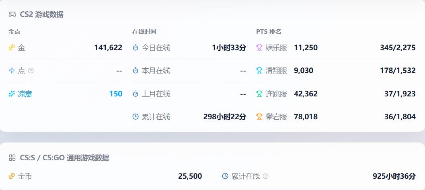Select the 1小时33分 online time
Viewport: 425px width, 190px height.
(229, 48)
